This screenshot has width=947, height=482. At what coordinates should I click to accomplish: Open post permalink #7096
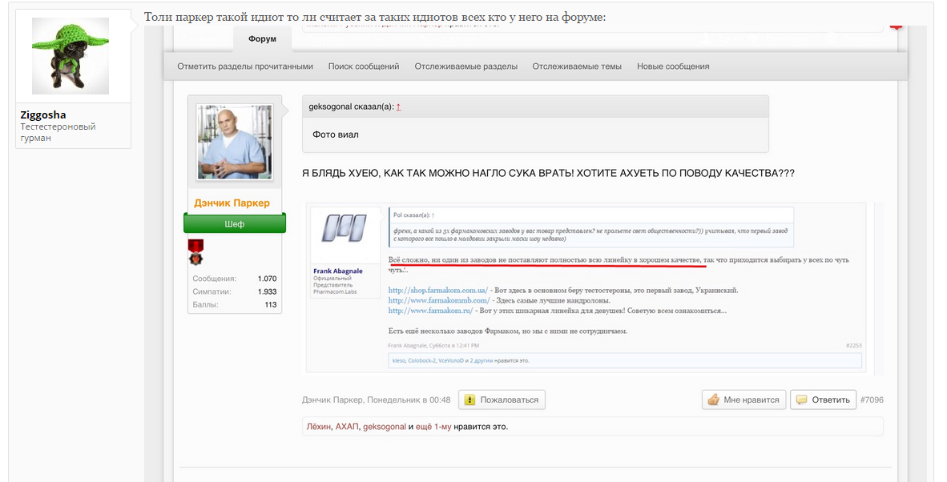click(x=872, y=400)
